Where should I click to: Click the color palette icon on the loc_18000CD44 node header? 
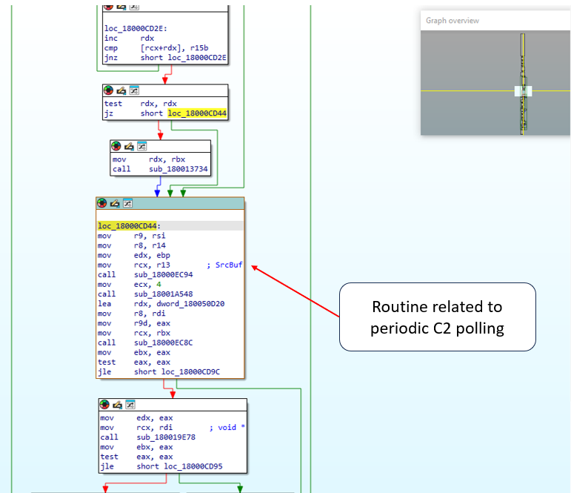coord(101,202)
